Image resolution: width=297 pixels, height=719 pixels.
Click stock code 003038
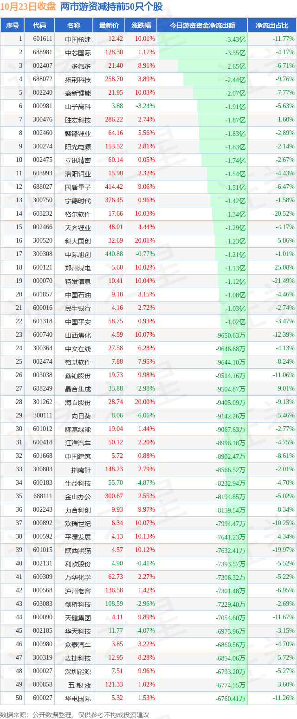pyautogui.click(x=43, y=375)
